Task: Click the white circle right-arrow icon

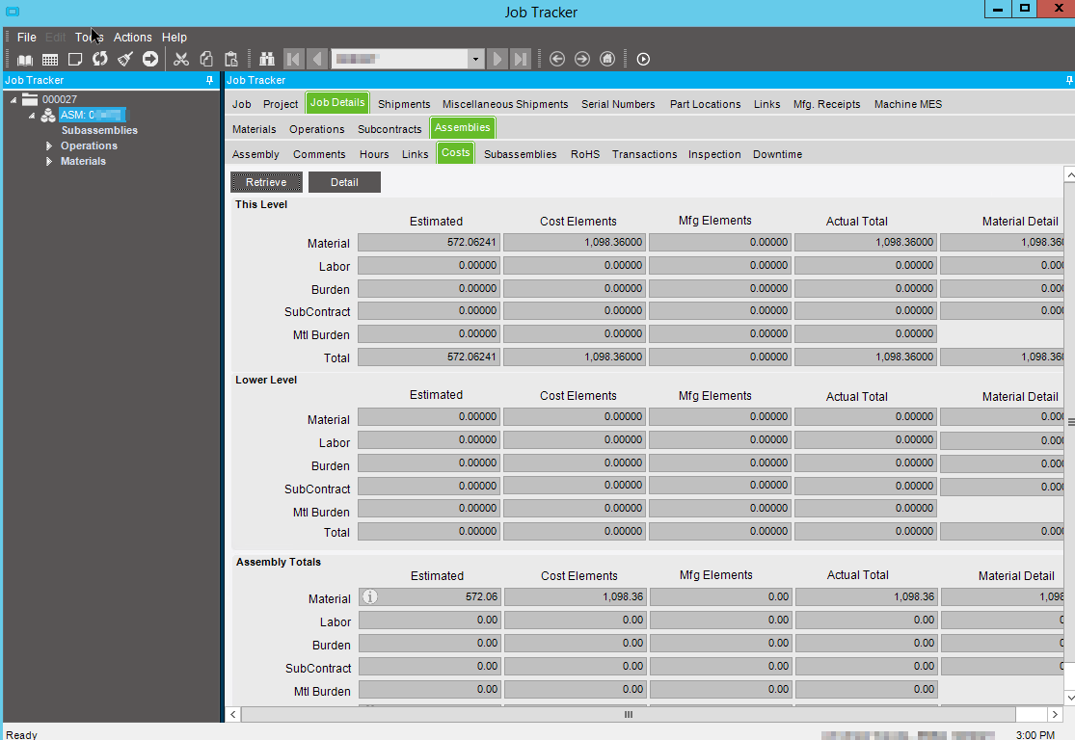Action: click(x=150, y=59)
